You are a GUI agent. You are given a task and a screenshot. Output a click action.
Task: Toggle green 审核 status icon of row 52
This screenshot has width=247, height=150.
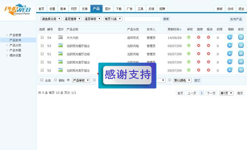pos(189,70)
